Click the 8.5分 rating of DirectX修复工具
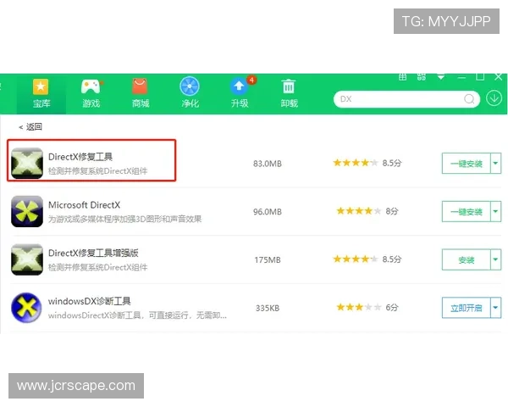 392,163
